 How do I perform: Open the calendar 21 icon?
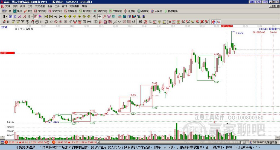pyautogui.click(x=120, y=17)
